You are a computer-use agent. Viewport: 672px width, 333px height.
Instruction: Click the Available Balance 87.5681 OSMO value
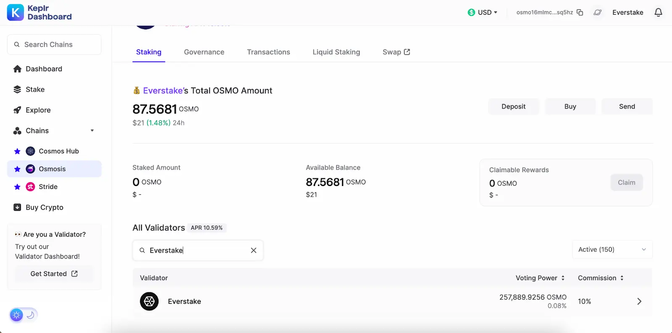[336, 182]
